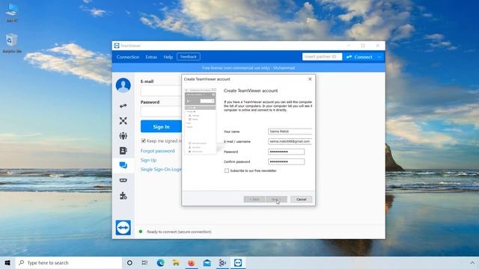This screenshot has height=269, width=479.
Task: Click the Feedback button
Action: coord(189,57)
